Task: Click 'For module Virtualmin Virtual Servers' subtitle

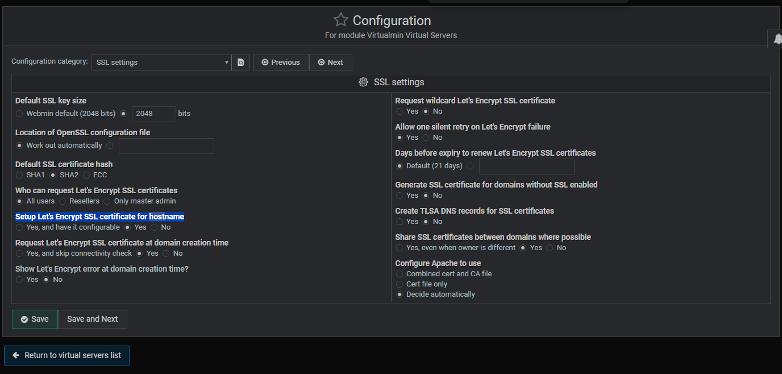Action: (391, 35)
